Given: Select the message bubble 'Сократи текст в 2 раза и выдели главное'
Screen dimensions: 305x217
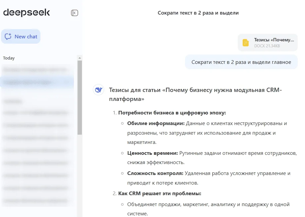Looking at the screenshot, I should [241, 62].
